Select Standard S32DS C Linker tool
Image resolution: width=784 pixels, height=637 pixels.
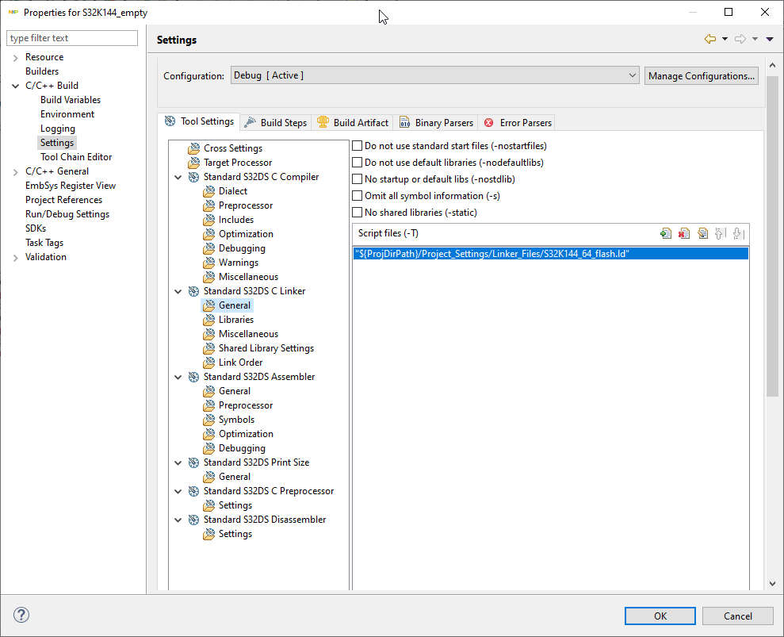(x=254, y=291)
